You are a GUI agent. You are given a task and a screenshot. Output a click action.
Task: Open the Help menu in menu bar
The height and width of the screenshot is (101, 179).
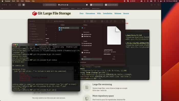point(33,1)
